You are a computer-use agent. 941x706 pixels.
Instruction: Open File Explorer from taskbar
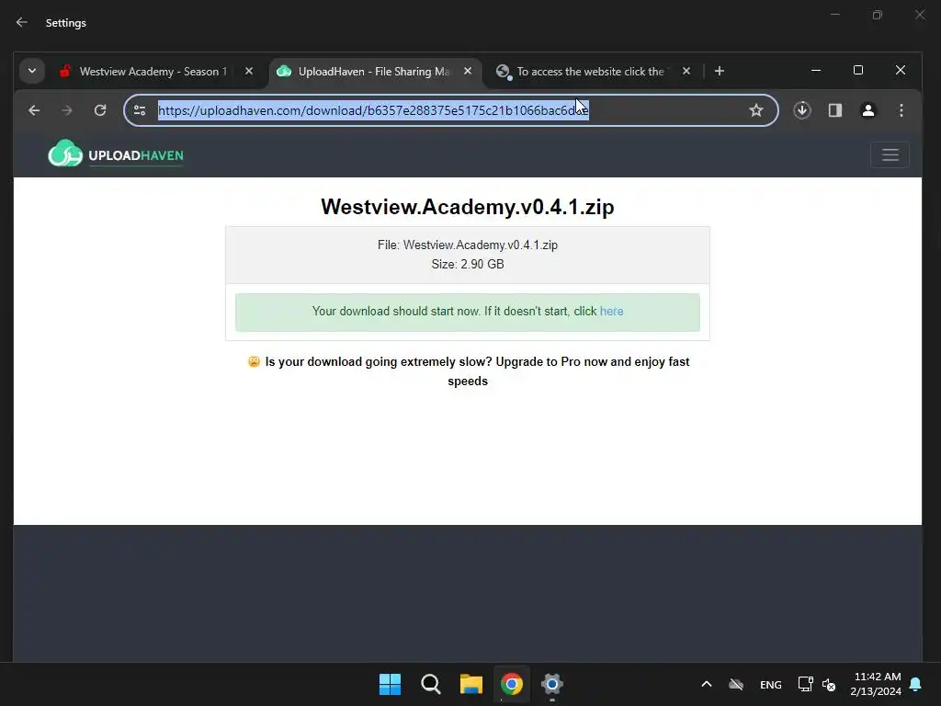click(471, 684)
